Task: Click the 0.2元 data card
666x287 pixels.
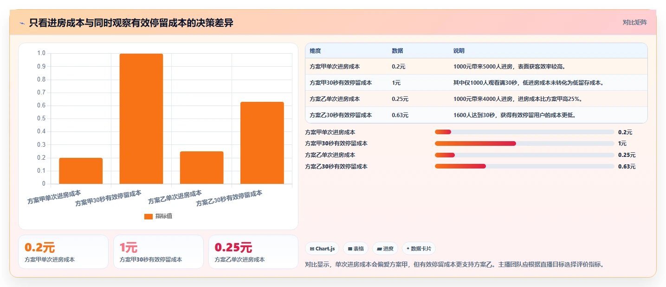Action: pyautogui.click(x=63, y=252)
